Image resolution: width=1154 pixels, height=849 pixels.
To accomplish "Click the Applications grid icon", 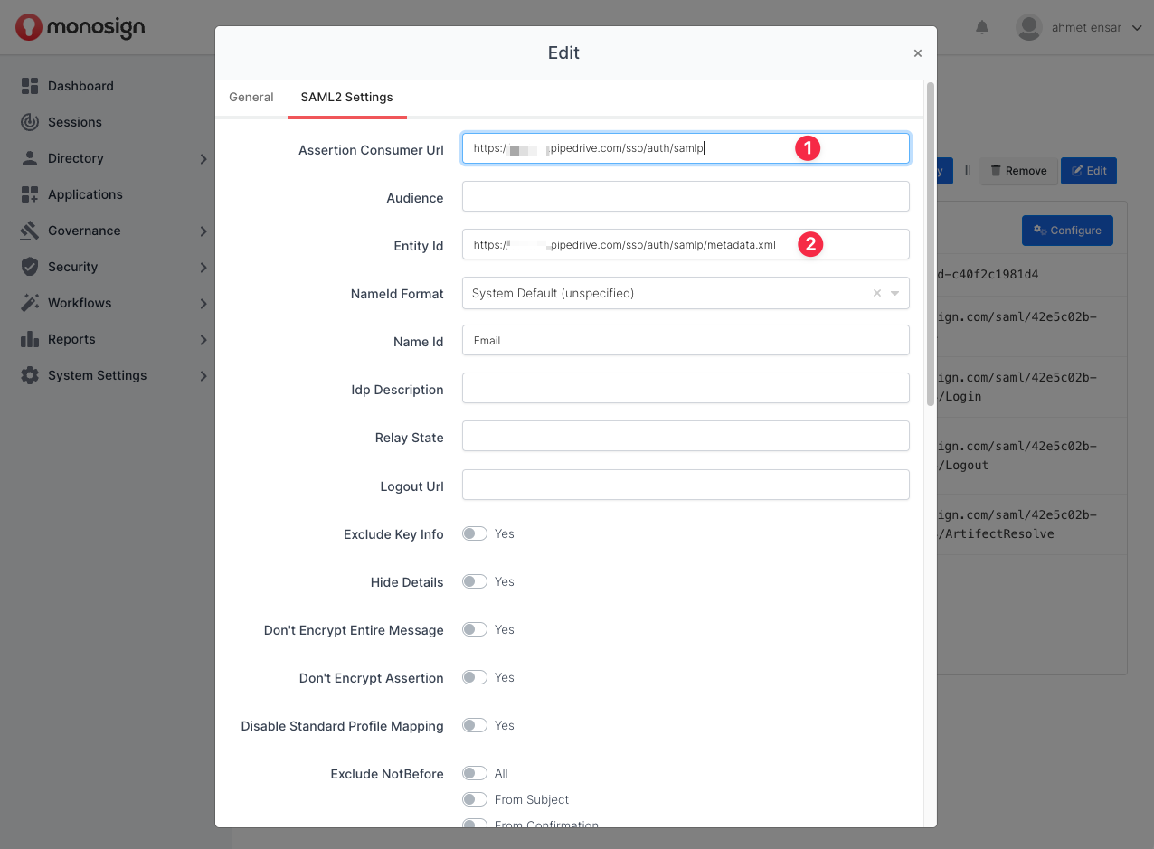I will (x=30, y=194).
